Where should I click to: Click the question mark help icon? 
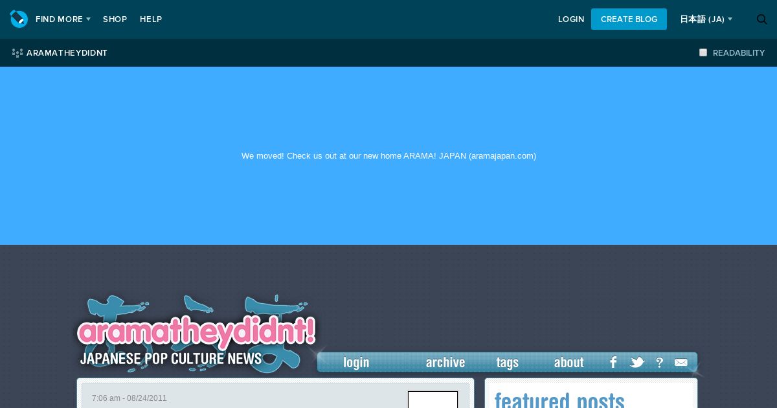[x=659, y=363]
